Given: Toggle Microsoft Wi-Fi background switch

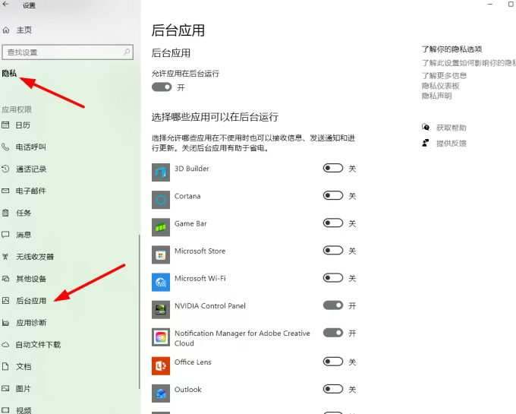Looking at the screenshot, I should coord(333,278).
